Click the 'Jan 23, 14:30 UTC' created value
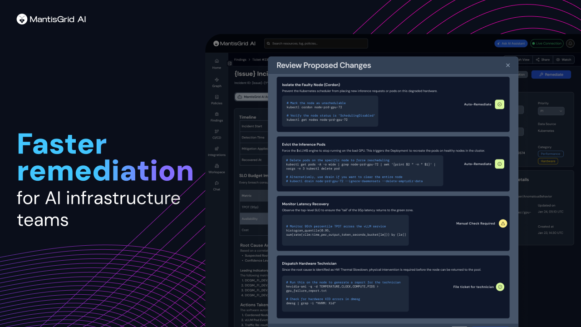 click(x=550, y=233)
